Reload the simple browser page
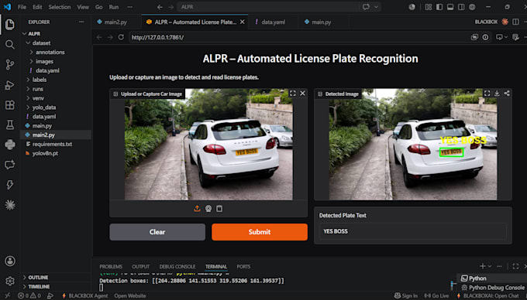 tap(121, 37)
